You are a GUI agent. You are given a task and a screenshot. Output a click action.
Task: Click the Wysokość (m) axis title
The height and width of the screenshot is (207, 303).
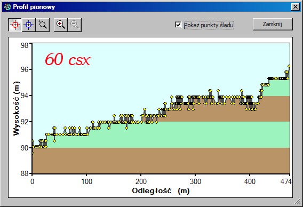(x=17, y=108)
